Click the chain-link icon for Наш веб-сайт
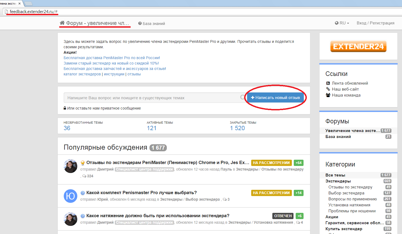Screen dimensions: 402x234 [328, 89]
